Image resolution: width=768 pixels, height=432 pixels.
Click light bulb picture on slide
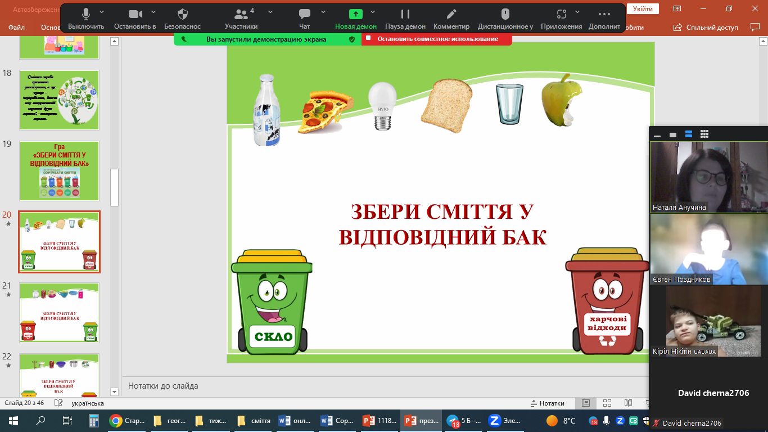(382, 106)
